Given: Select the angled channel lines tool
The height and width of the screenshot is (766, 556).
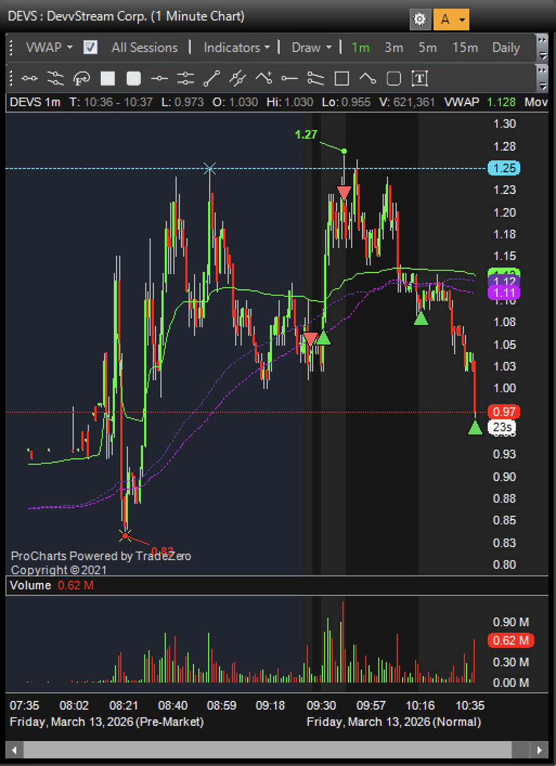Looking at the screenshot, I should (315, 79).
